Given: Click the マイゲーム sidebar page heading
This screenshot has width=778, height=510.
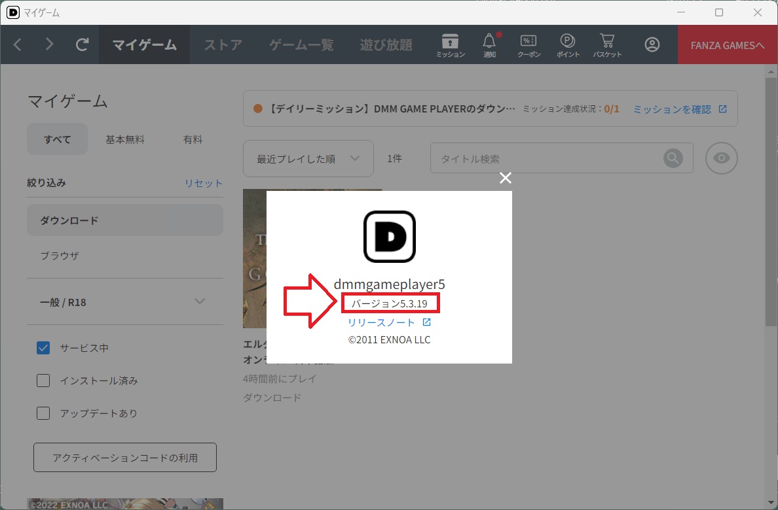Looking at the screenshot, I should 68,101.
